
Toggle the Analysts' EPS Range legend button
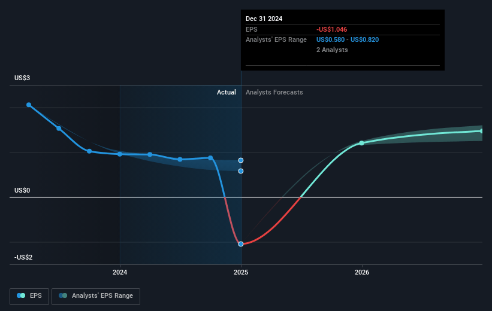coord(96,296)
